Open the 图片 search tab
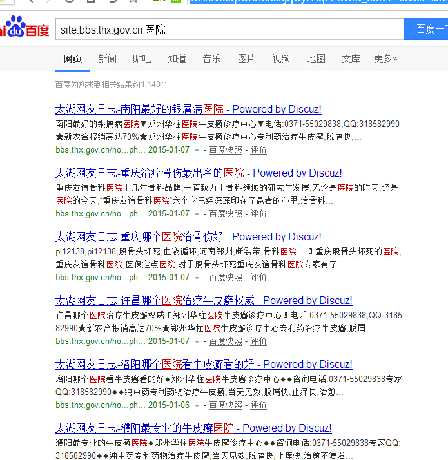The image size is (448, 460). 246,59
